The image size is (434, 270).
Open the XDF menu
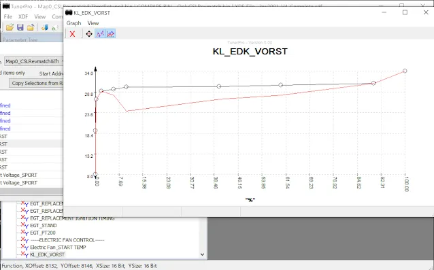pyautogui.click(x=23, y=16)
